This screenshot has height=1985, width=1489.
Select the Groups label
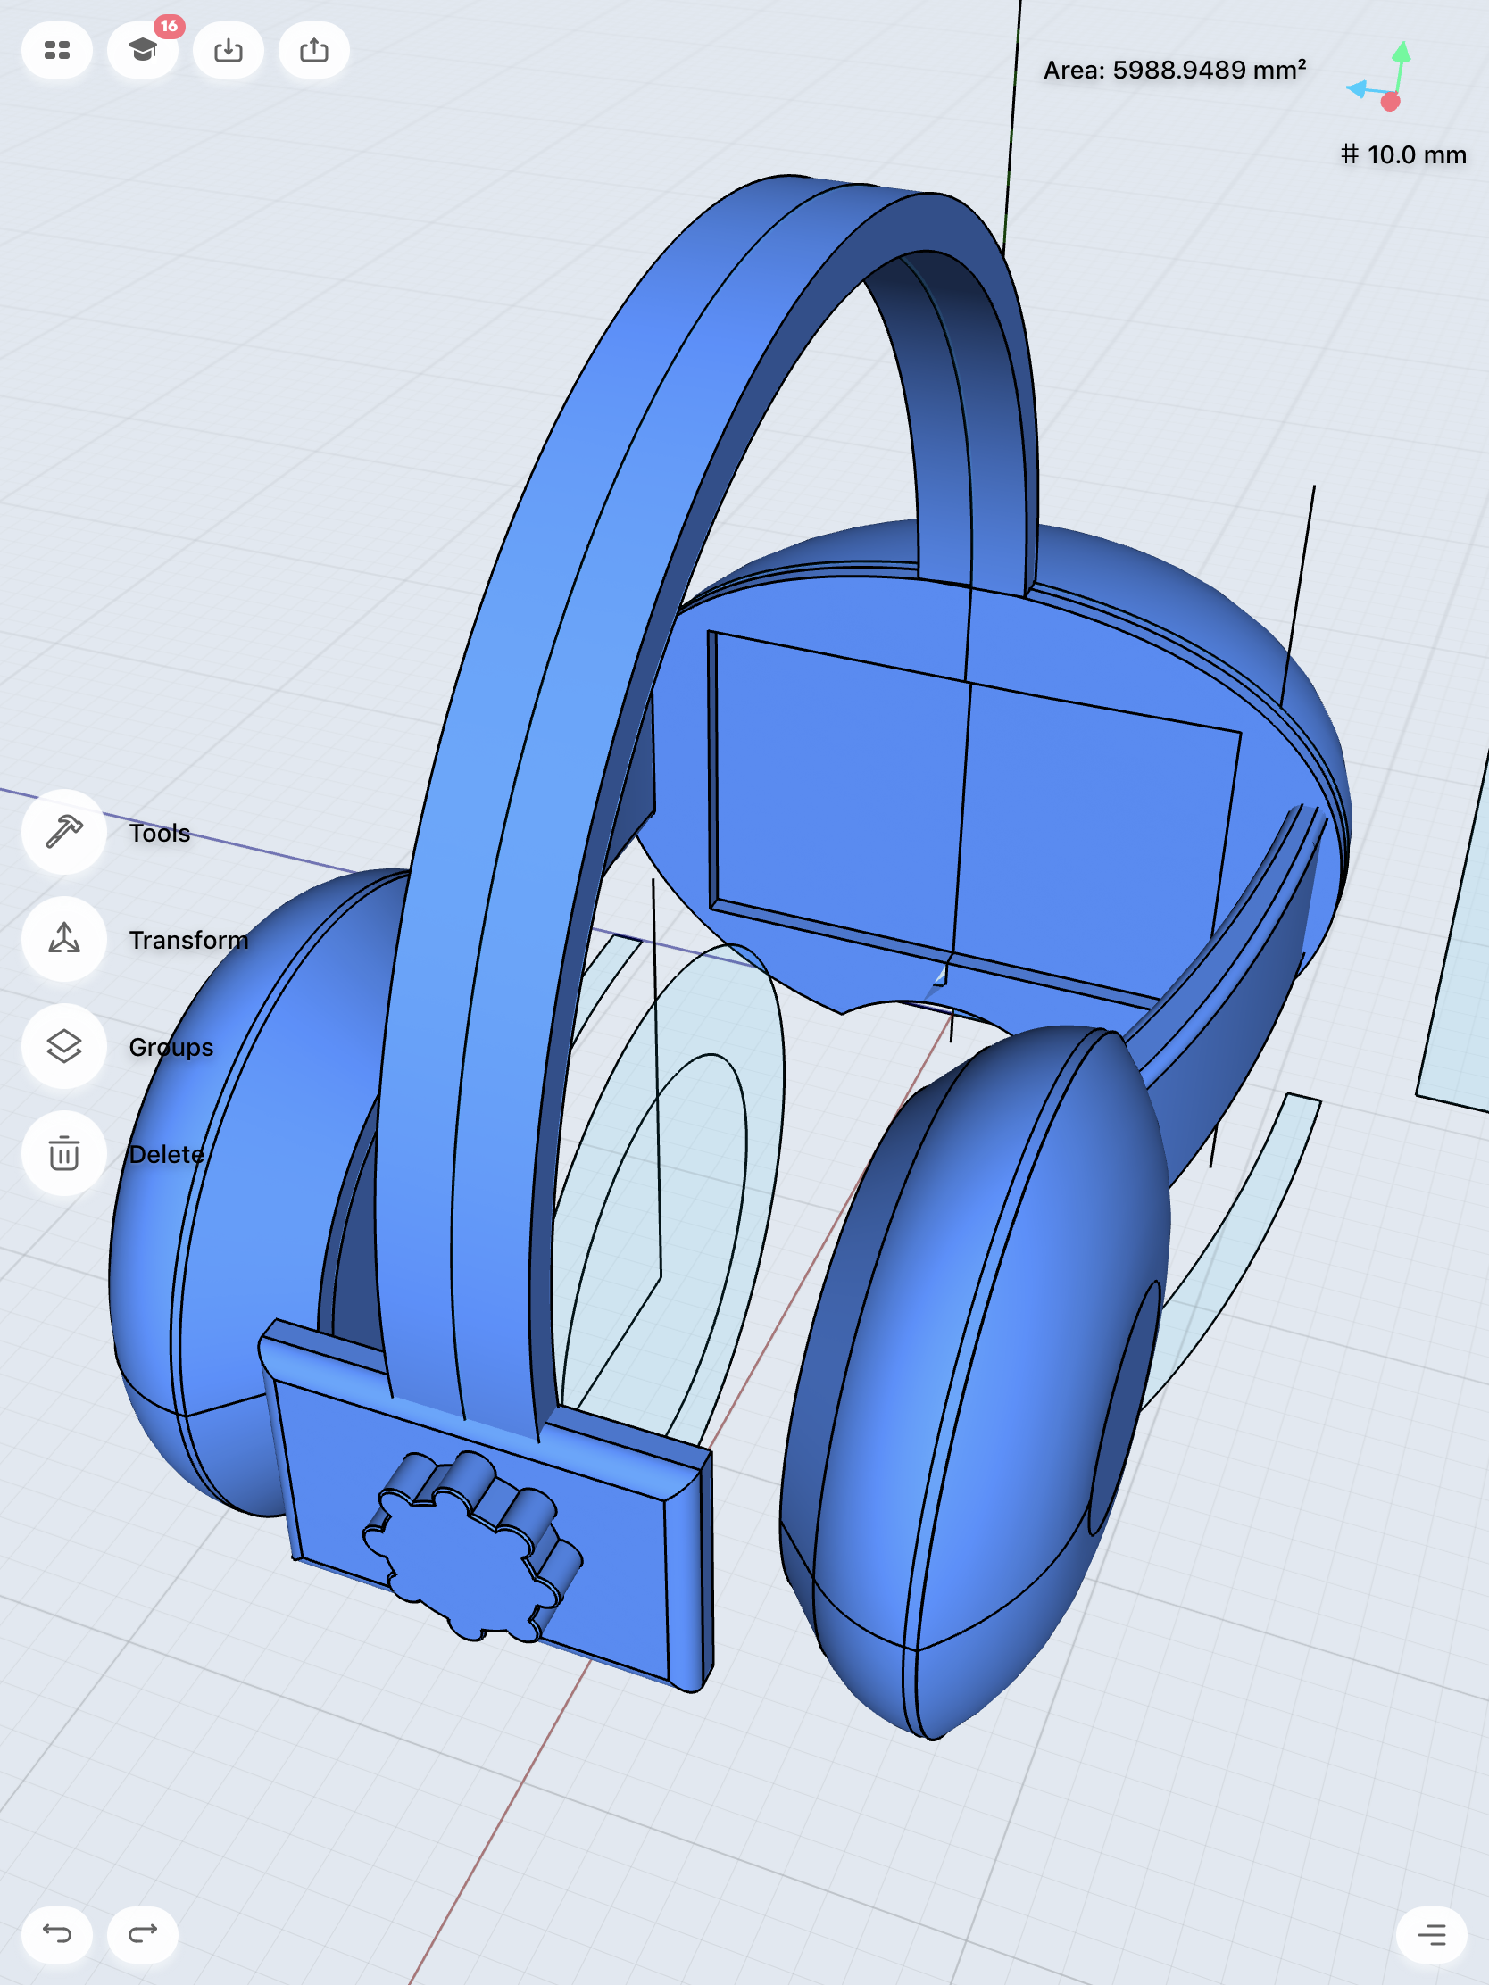click(171, 1047)
